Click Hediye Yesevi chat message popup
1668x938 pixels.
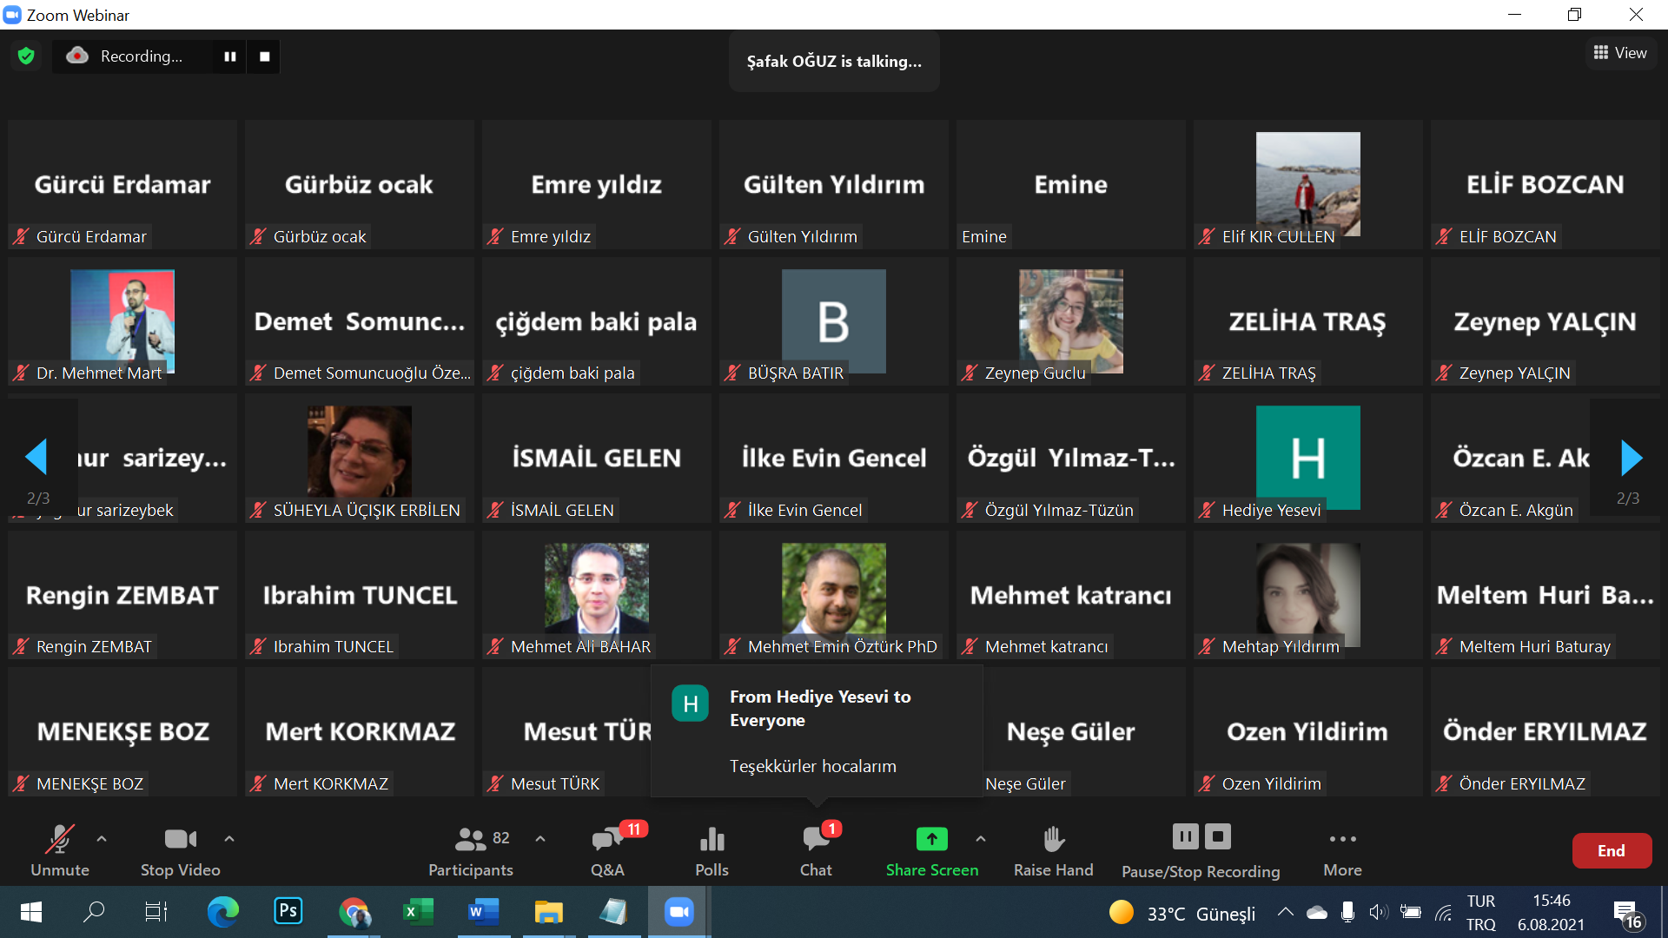click(x=817, y=731)
